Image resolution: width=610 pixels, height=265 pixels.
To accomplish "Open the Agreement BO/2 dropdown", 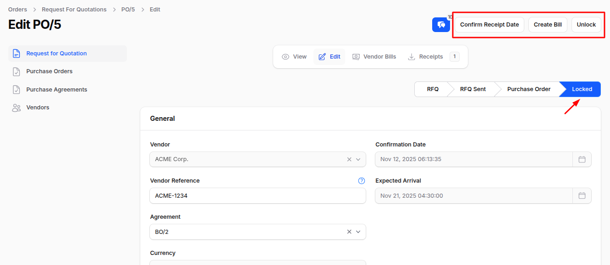I will (359, 232).
